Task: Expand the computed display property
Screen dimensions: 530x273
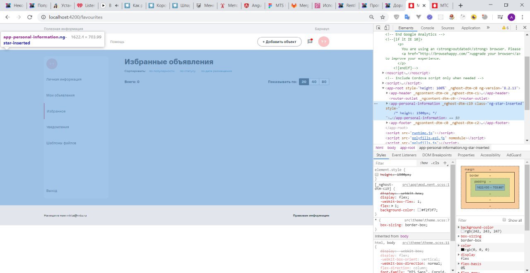Action: click(x=459, y=255)
